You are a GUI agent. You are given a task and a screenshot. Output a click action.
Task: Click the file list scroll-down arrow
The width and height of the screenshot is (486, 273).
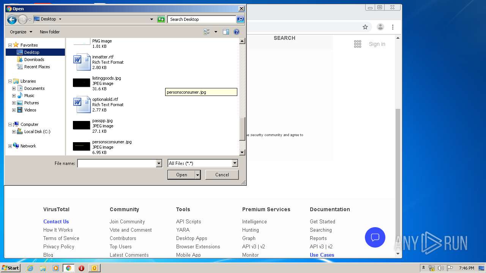[242, 152]
